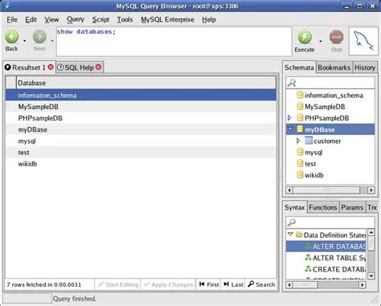Collapse the Data Definition Statements folder
The image size is (381, 306).
pyautogui.click(x=290, y=235)
